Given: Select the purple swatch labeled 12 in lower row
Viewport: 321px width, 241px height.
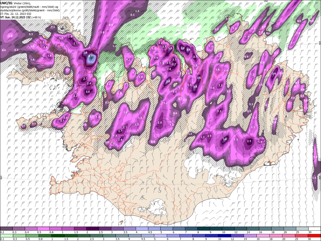Looking at the screenshot, I should [x=237, y=236].
